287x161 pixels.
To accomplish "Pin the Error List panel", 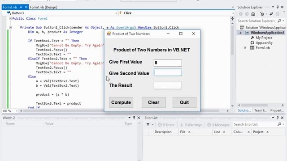I will tap(278, 118).
